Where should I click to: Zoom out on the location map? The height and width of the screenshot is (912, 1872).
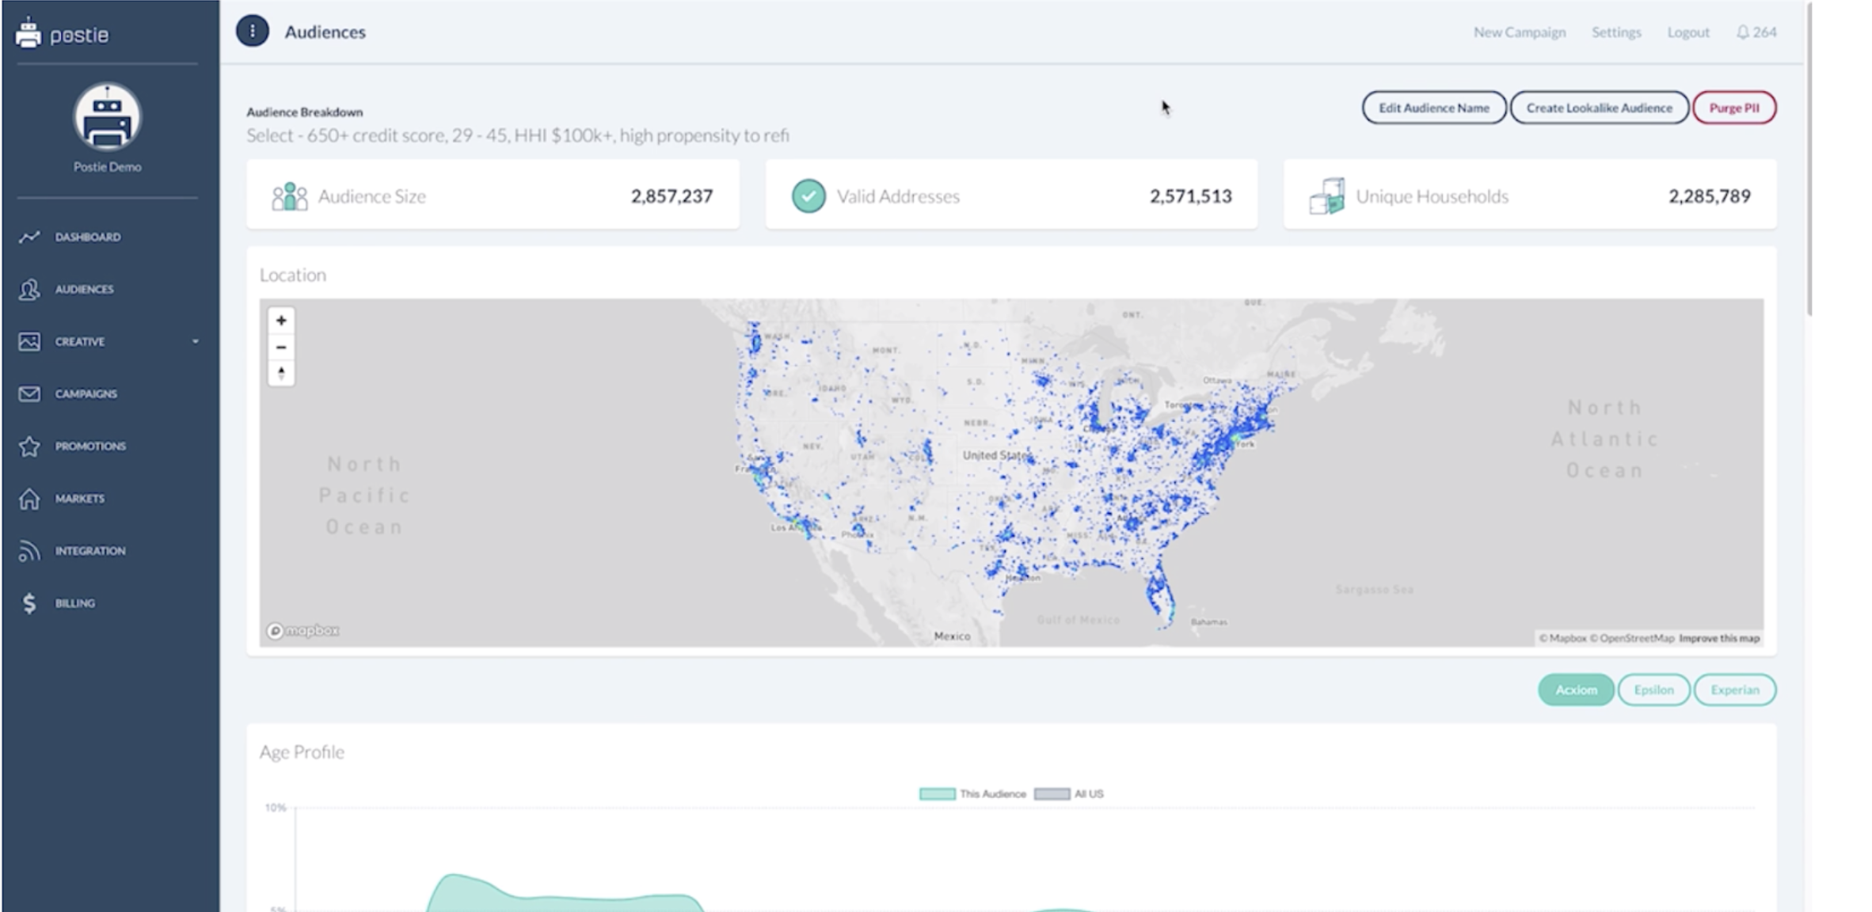click(x=281, y=347)
